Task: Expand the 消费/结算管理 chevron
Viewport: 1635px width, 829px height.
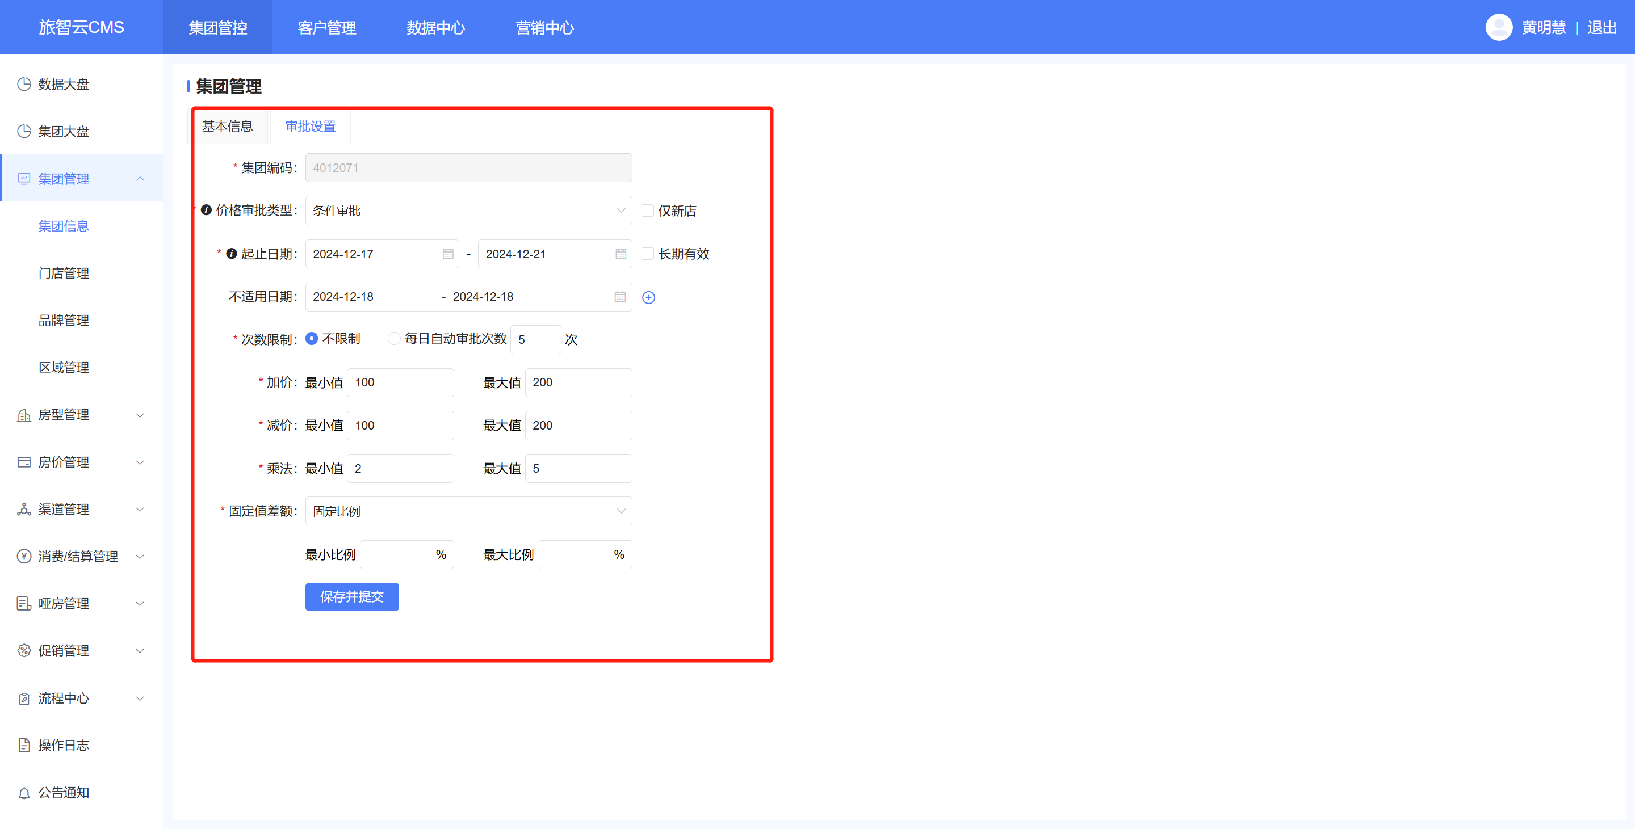Action: click(140, 557)
